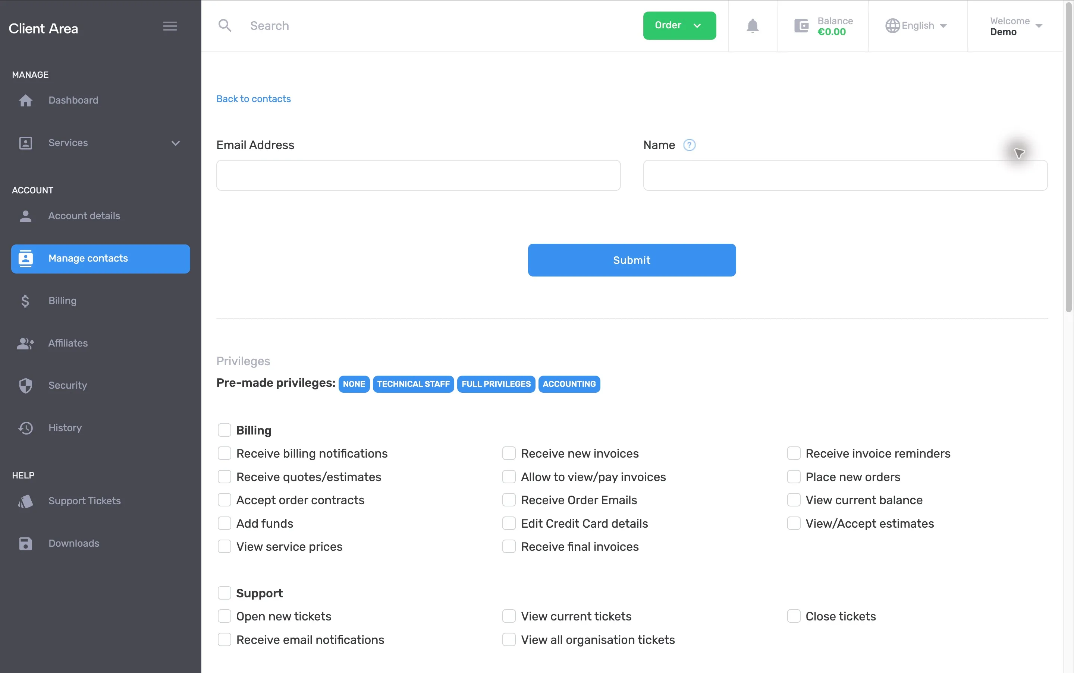Click the Services sidebar icon
Viewport: 1074px width, 673px height.
(x=25, y=143)
